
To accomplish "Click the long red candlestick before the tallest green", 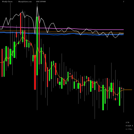I will (35, 72).
